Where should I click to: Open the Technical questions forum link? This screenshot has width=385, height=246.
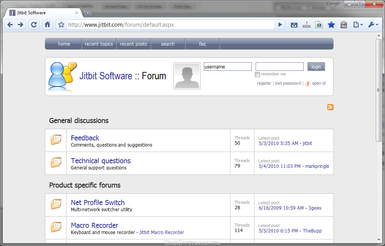(x=101, y=161)
